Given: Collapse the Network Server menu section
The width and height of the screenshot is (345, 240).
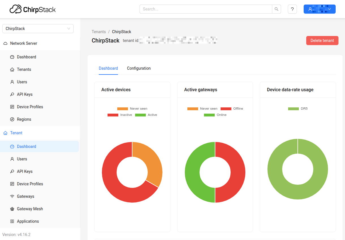Looking at the screenshot, I should click(x=40, y=43).
